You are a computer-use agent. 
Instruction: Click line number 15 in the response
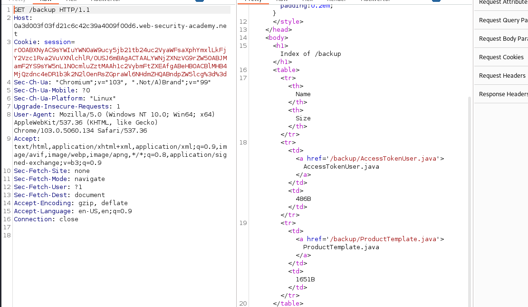[x=243, y=45]
